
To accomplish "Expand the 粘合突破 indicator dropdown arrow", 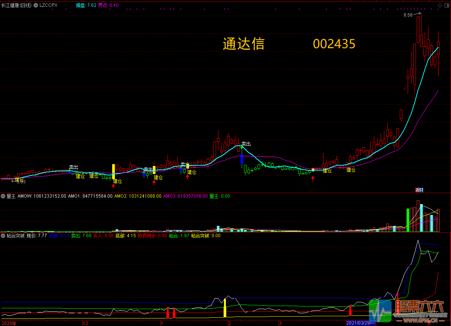I will [x=3, y=236].
